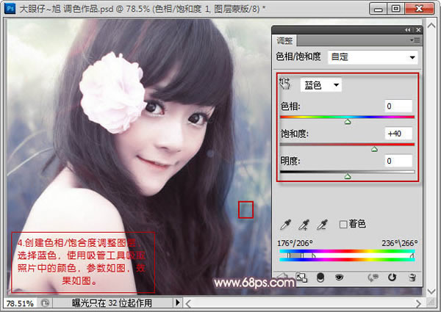Click the 78.51% zoom level field
This screenshot has width=441, height=312.
tap(20, 303)
